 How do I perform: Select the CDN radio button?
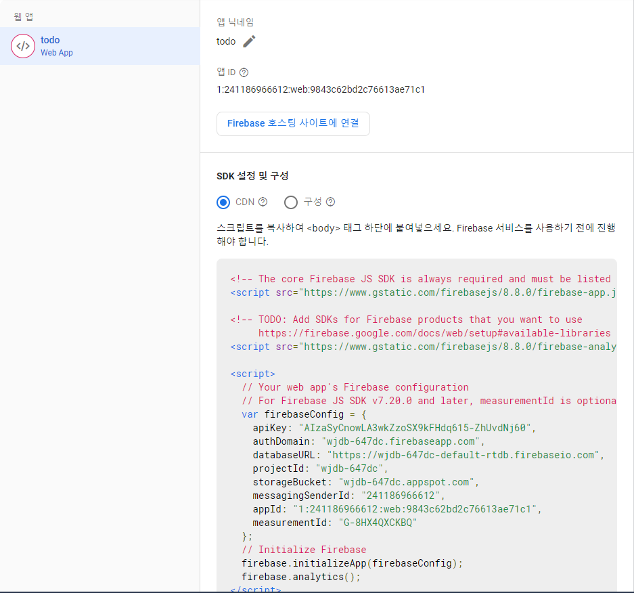223,202
